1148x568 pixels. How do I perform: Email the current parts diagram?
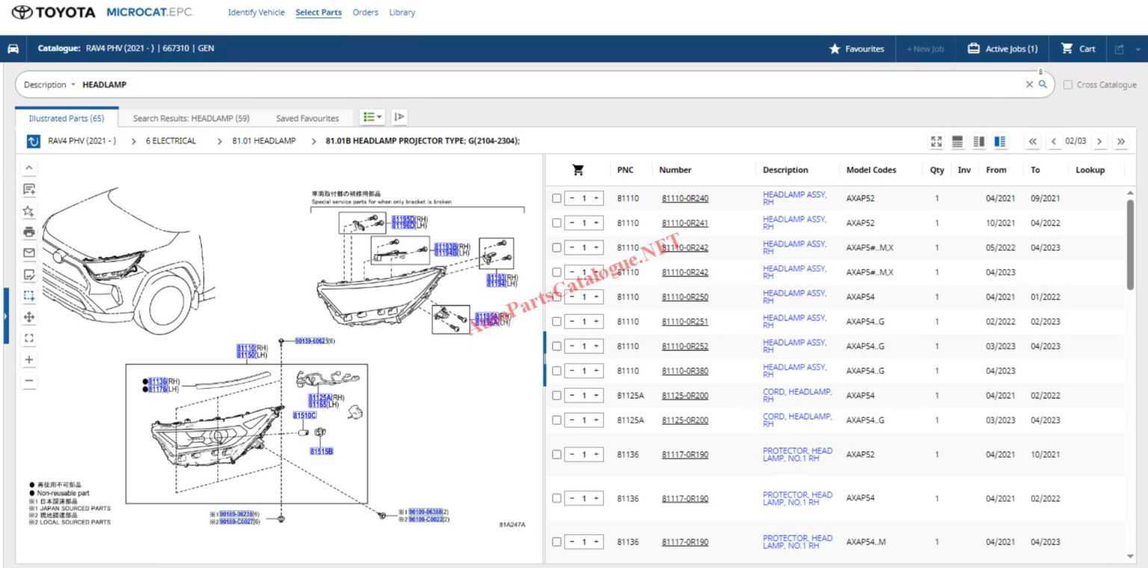28,253
